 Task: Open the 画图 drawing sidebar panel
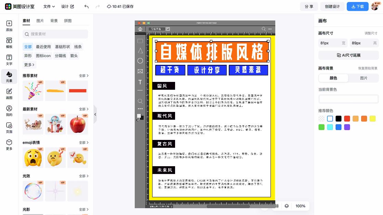[9, 94]
